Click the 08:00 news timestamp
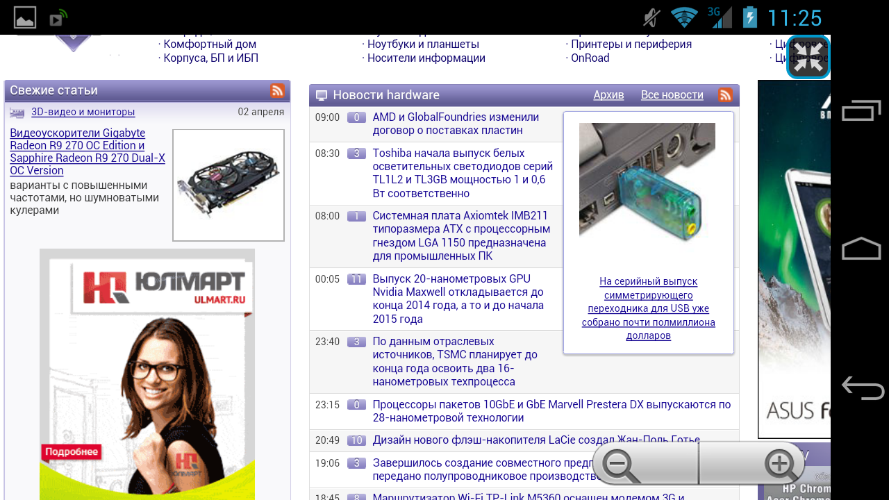889x500 pixels. click(327, 216)
